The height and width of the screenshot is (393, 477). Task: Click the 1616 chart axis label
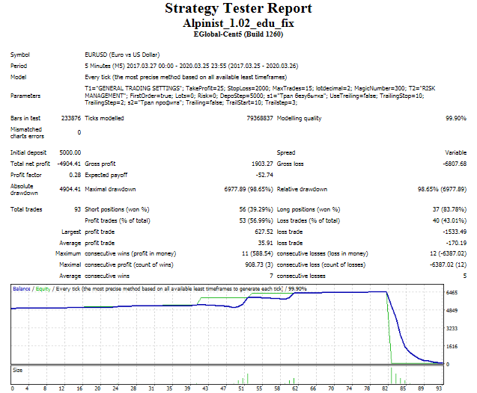[x=452, y=346]
